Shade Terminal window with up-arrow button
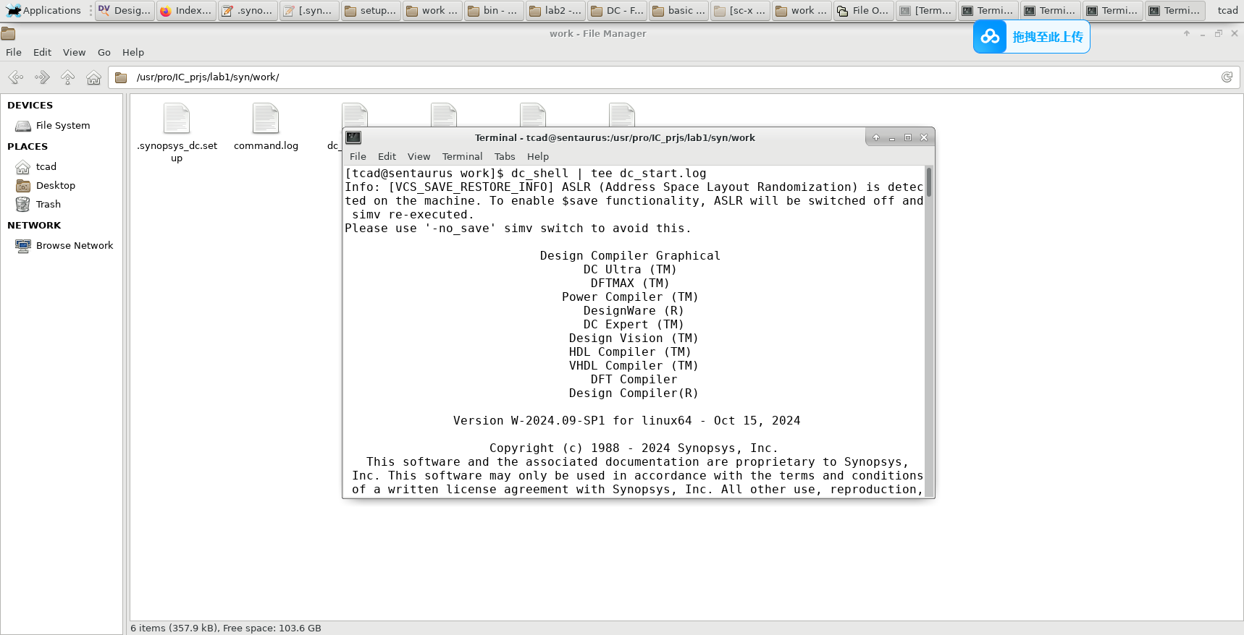 pyautogui.click(x=876, y=137)
